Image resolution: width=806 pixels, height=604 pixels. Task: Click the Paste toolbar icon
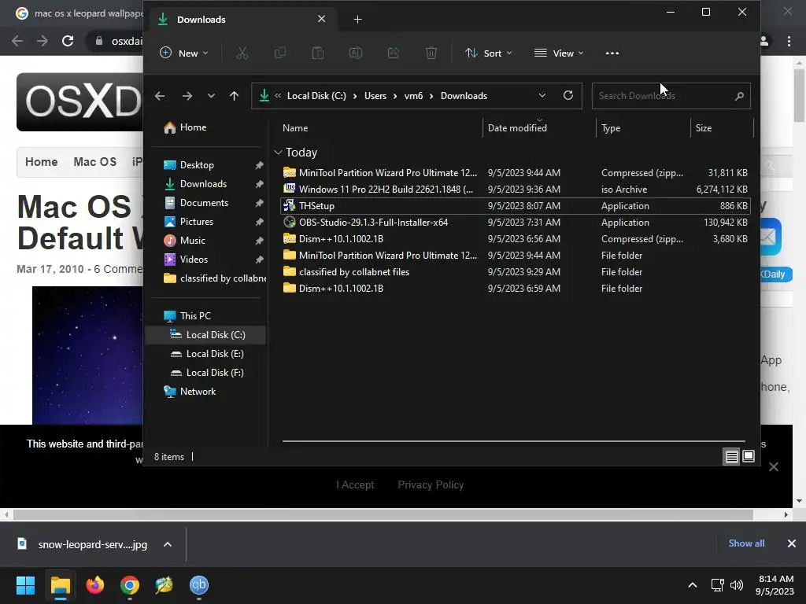point(318,53)
